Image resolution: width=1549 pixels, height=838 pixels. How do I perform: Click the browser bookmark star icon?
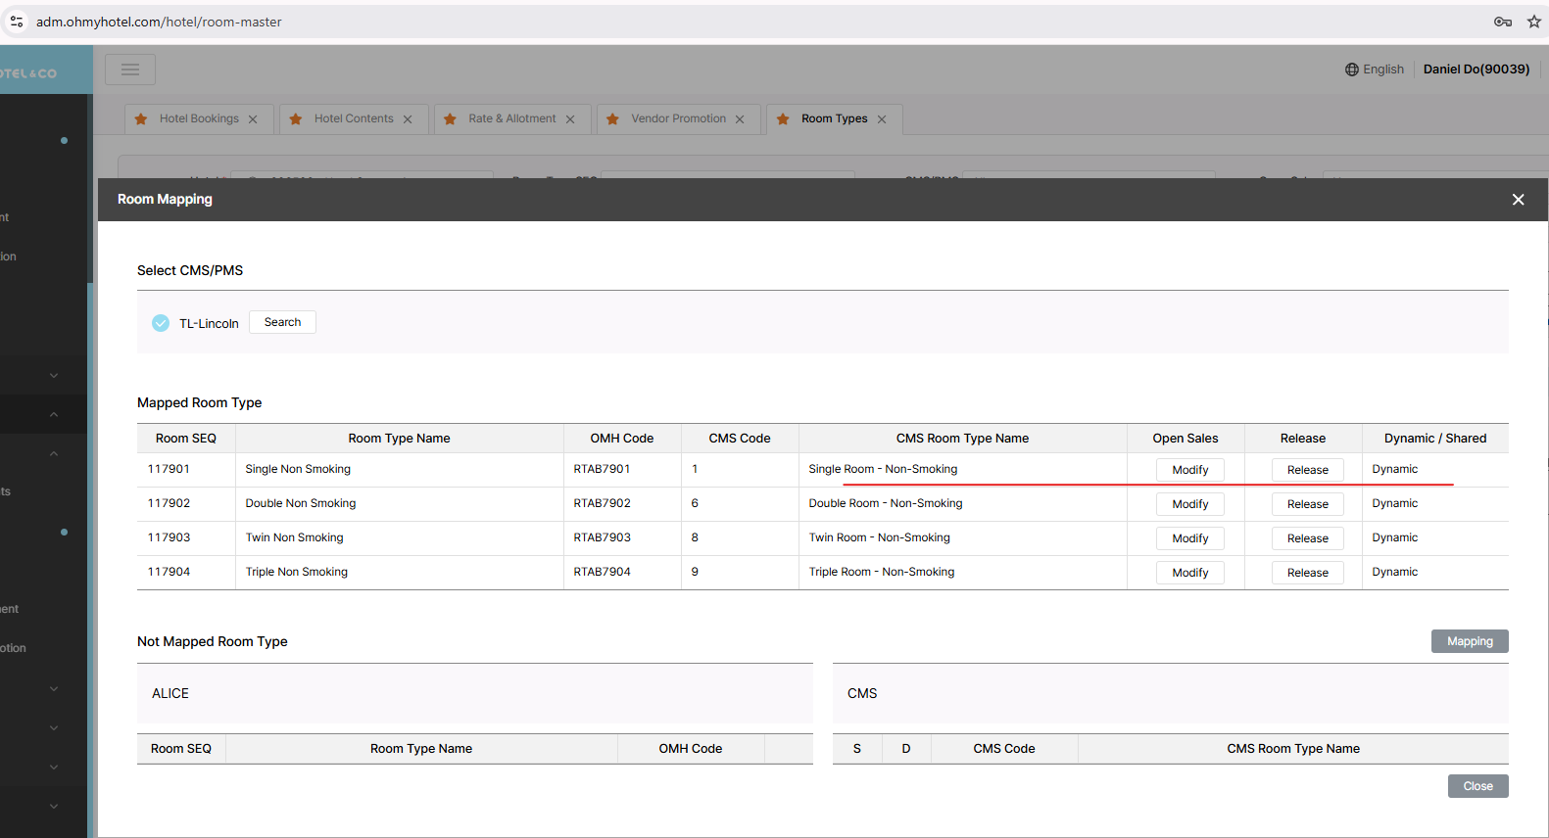click(1533, 22)
